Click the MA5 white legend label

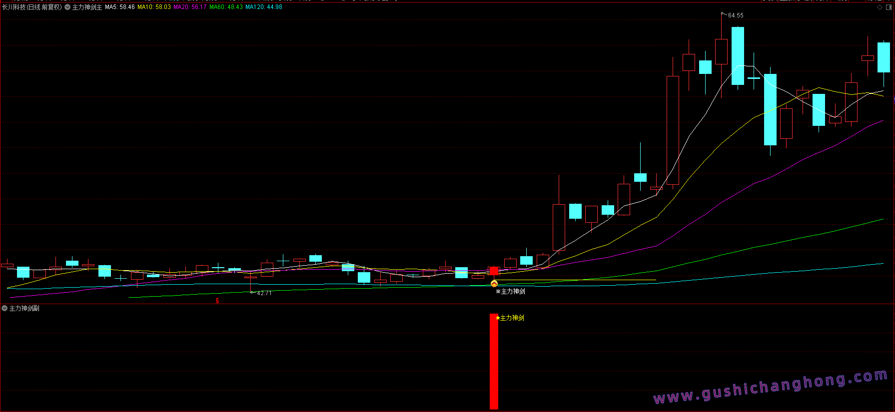[x=119, y=7]
